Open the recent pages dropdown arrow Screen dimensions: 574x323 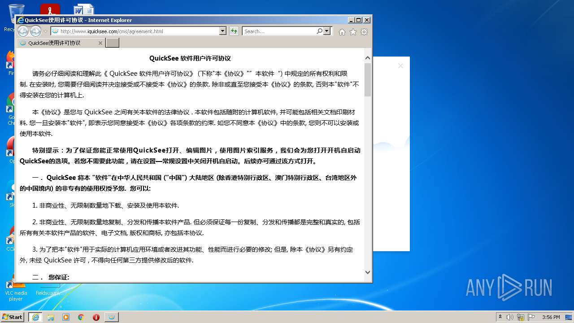(45, 31)
